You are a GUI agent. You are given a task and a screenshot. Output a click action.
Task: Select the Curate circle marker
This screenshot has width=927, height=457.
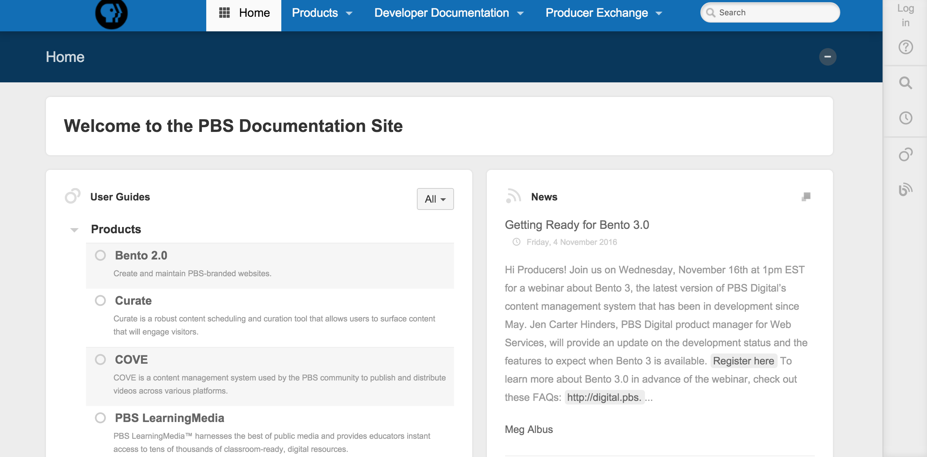(100, 300)
